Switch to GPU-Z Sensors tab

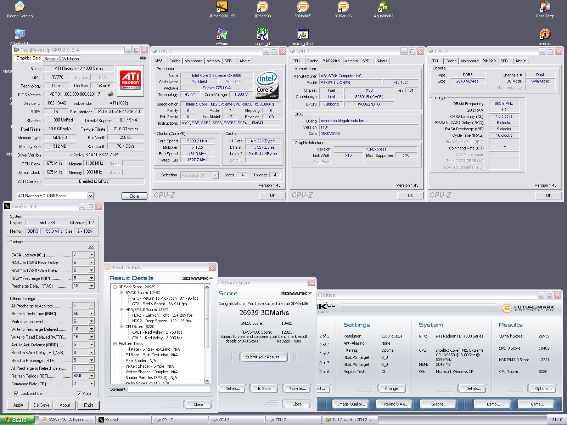(51, 59)
